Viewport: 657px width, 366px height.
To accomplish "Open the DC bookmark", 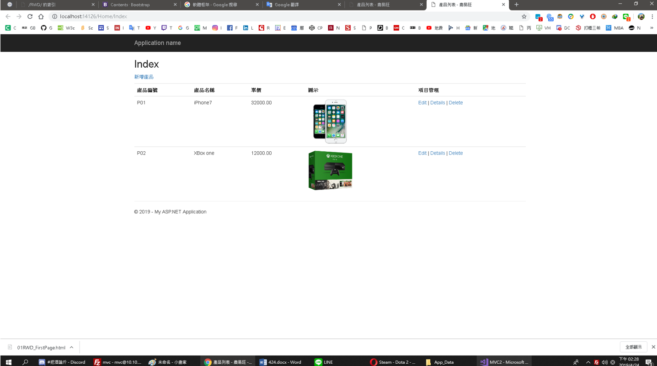I will 563,28.
